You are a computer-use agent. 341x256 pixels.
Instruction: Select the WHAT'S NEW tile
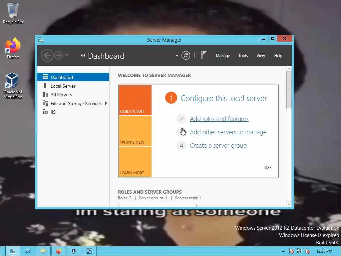pyautogui.click(x=135, y=131)
